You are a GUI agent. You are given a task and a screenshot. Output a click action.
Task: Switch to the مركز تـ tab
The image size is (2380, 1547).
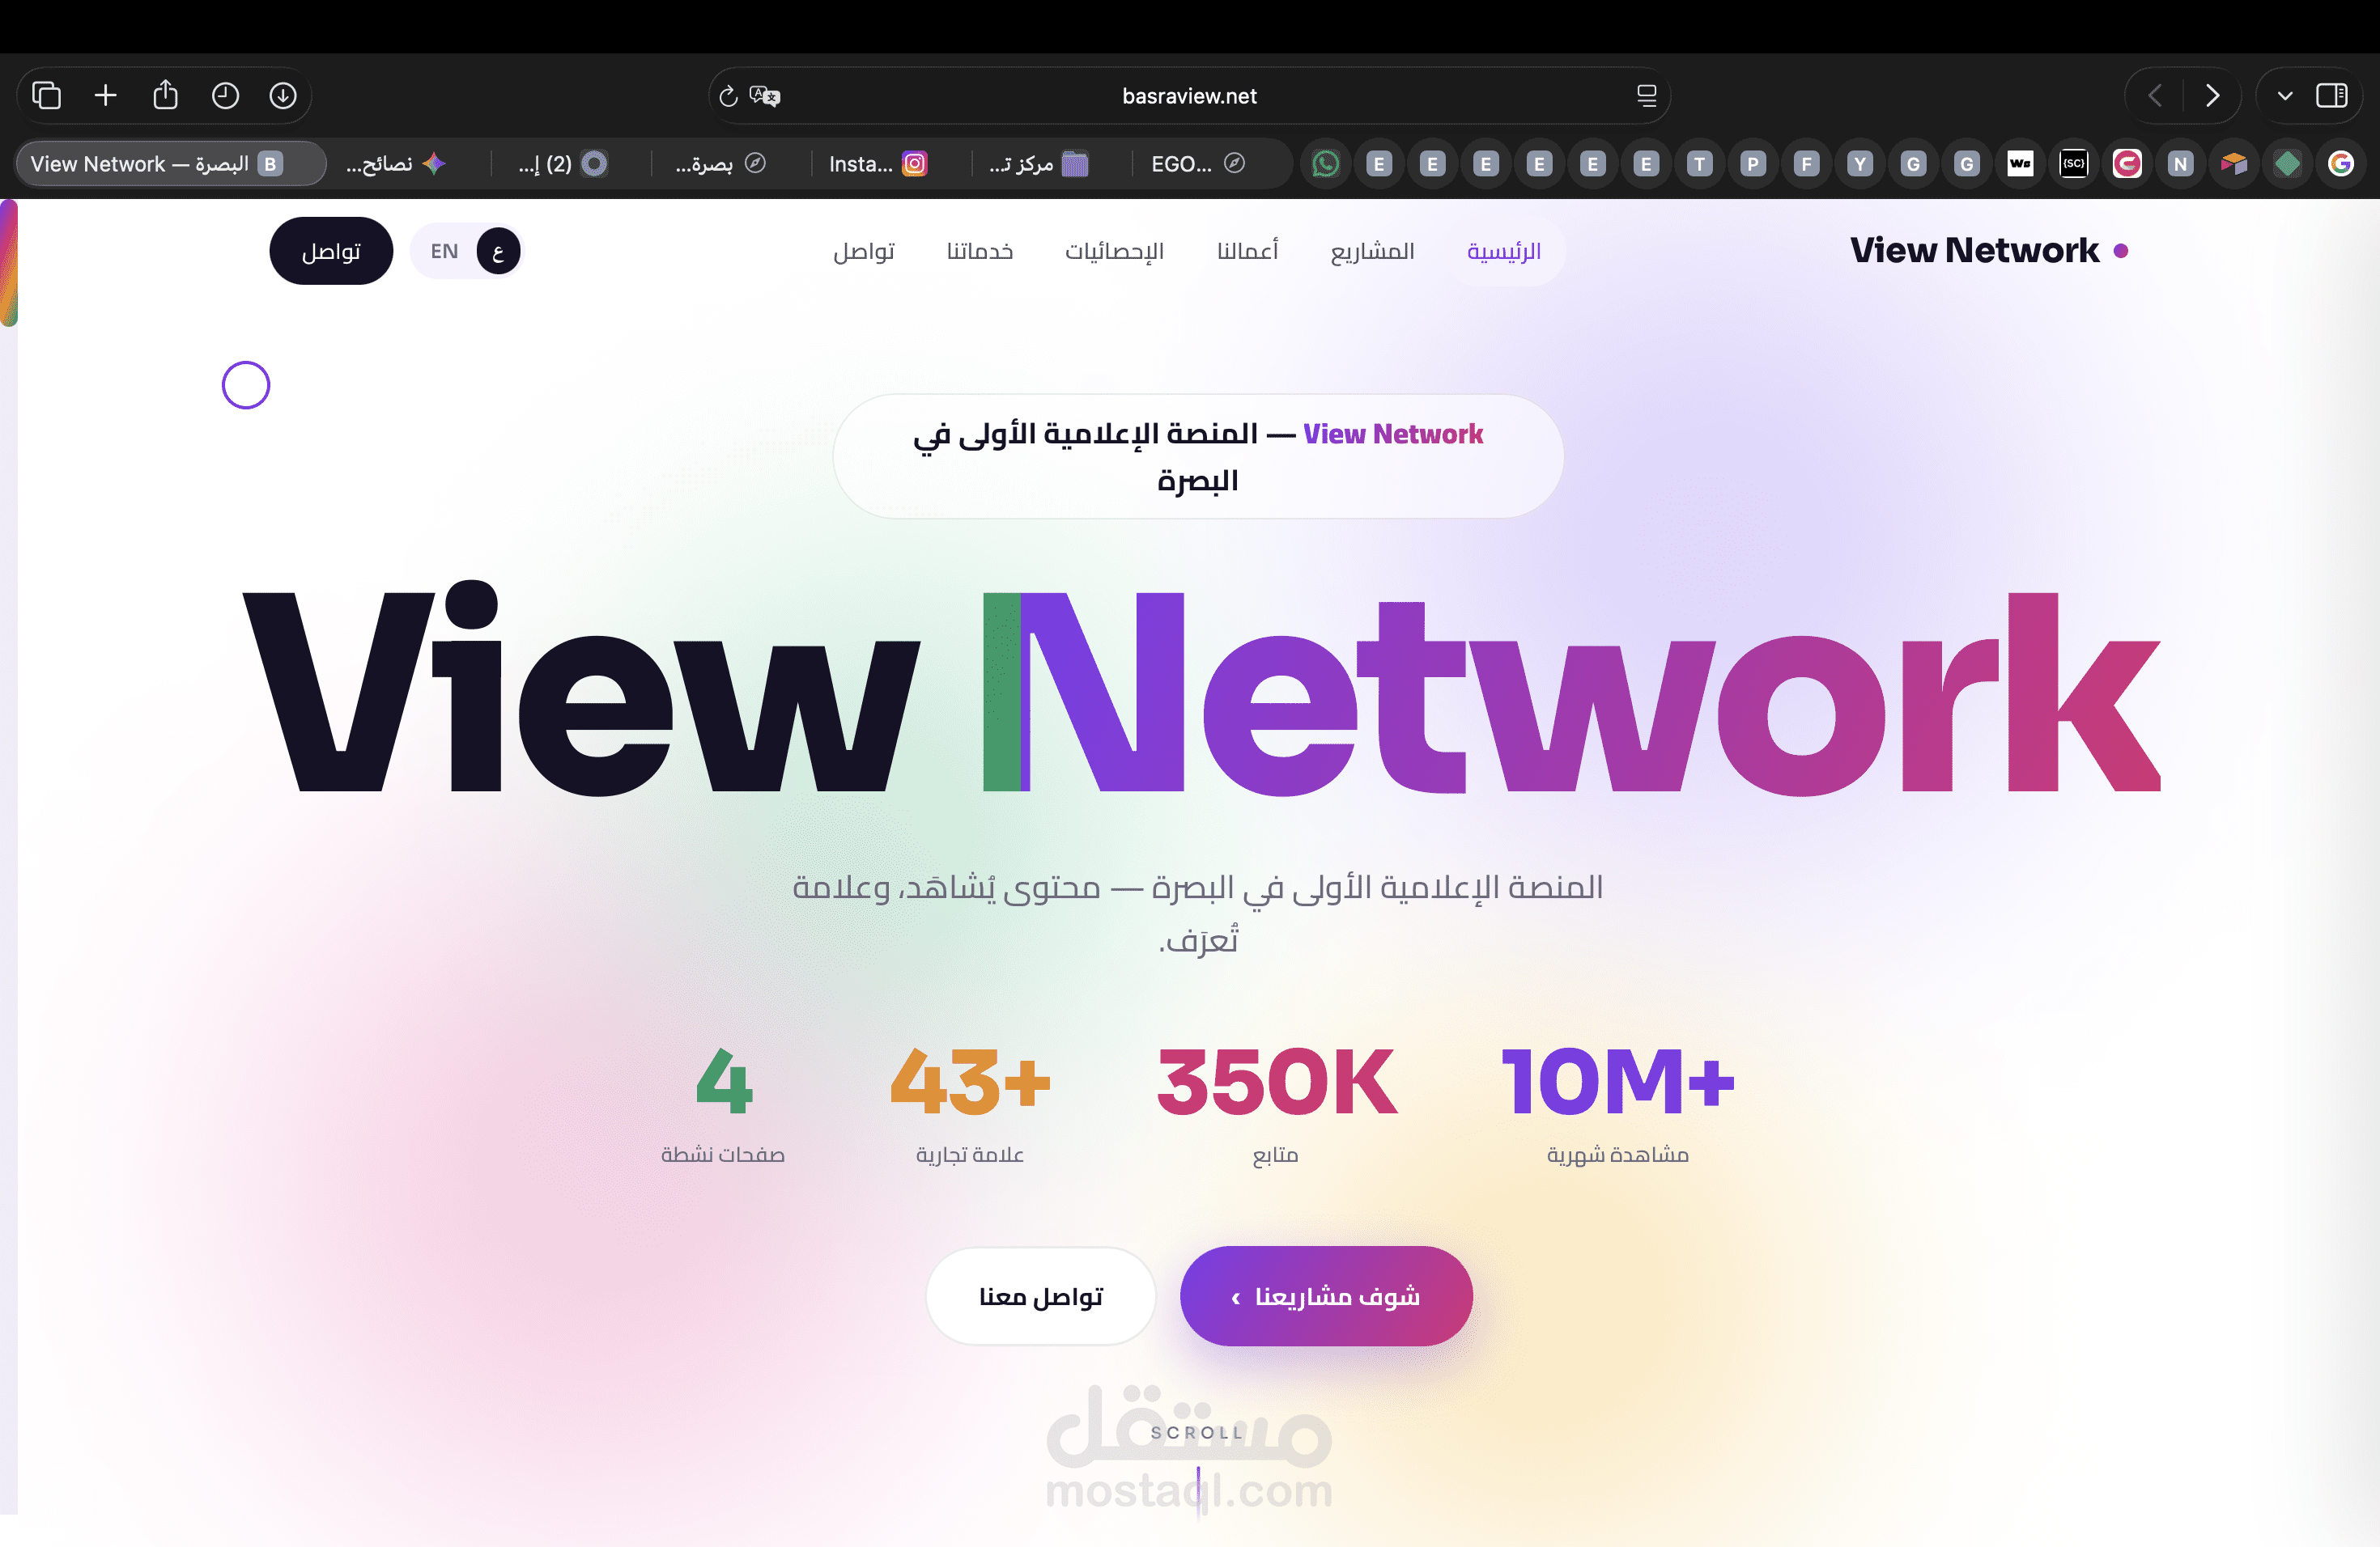[1038, 164]
